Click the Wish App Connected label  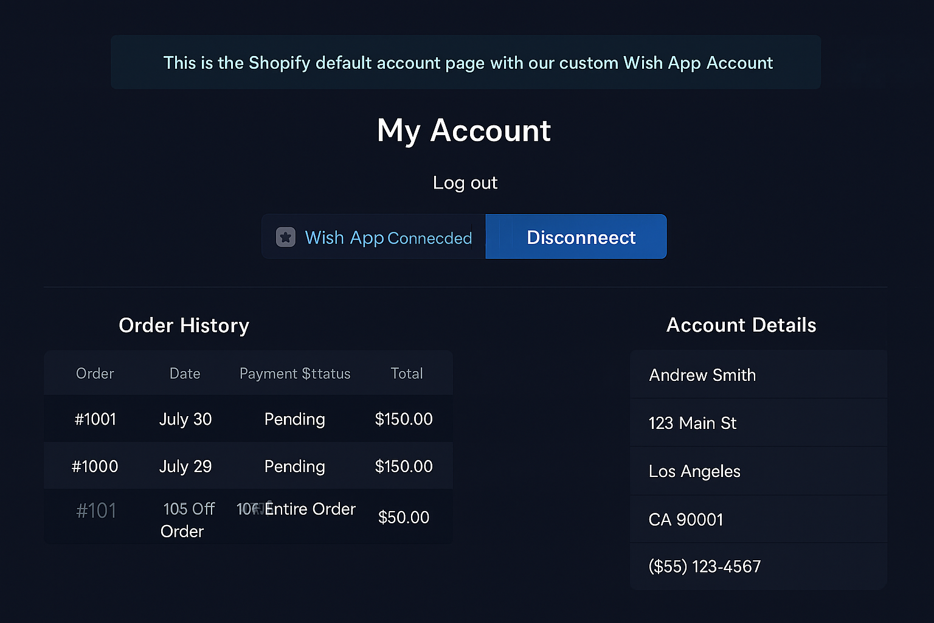[x=388, y=237]
